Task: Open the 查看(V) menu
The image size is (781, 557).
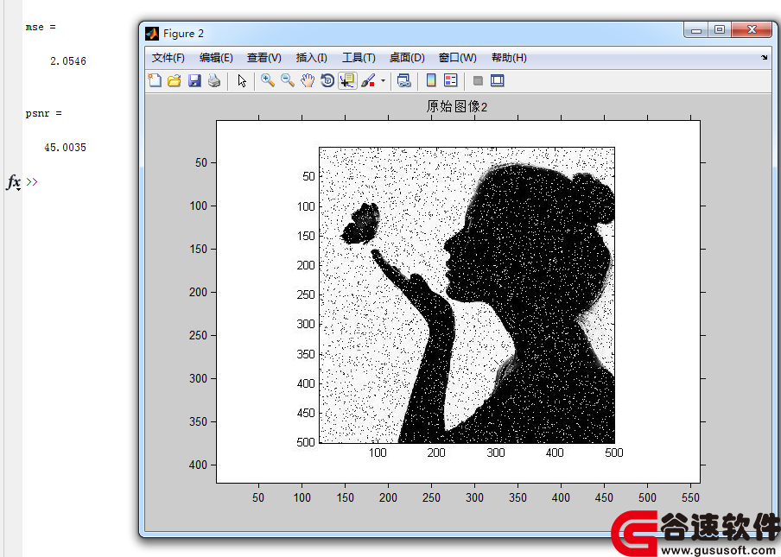Action: pyautogui.click(x=264, y=58)
